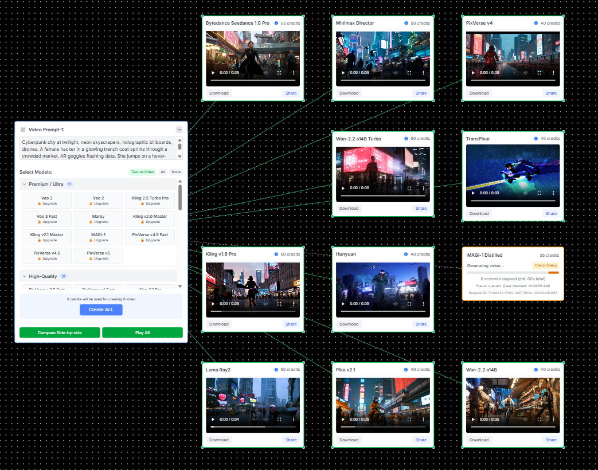Download the Luma Ray2 video

[x=219, y=440]
